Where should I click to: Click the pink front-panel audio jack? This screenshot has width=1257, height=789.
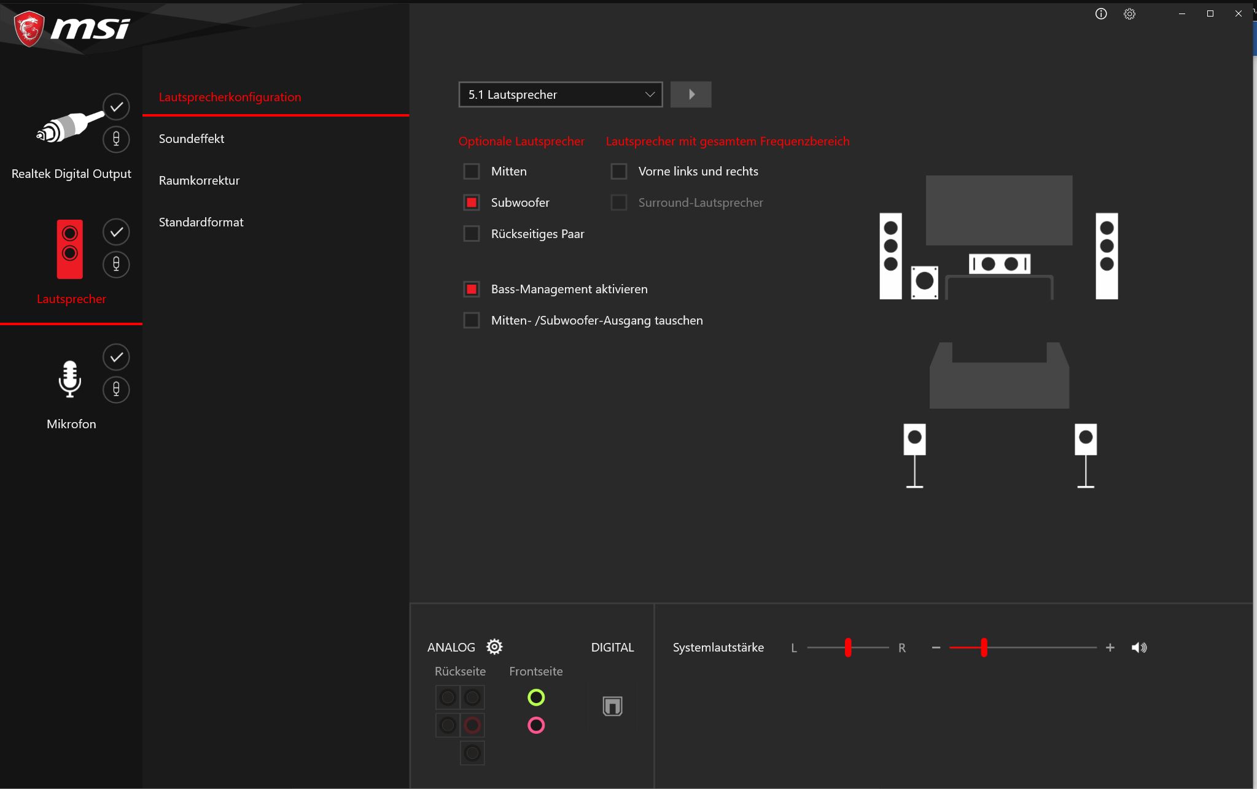pos(536,725)
